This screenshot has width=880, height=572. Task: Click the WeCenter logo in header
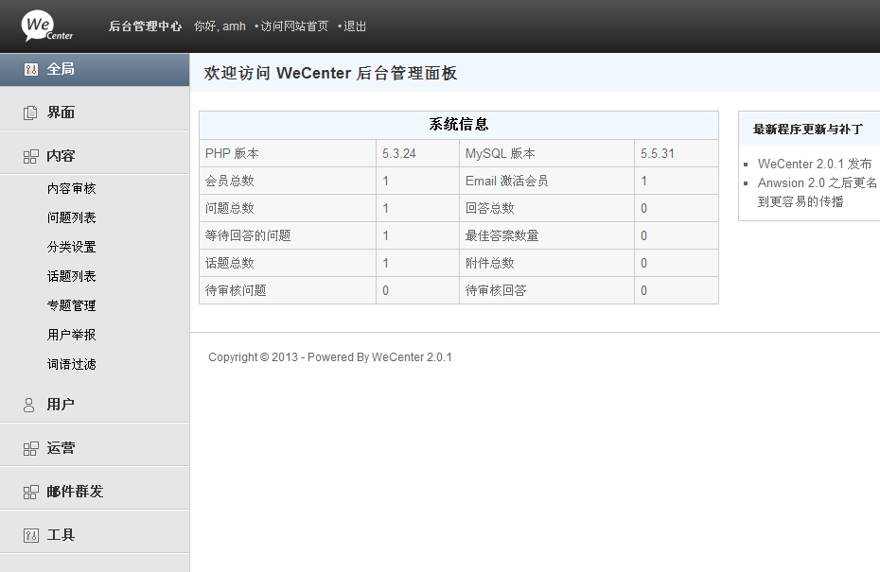pyautogui.click(x=47, y=26)
